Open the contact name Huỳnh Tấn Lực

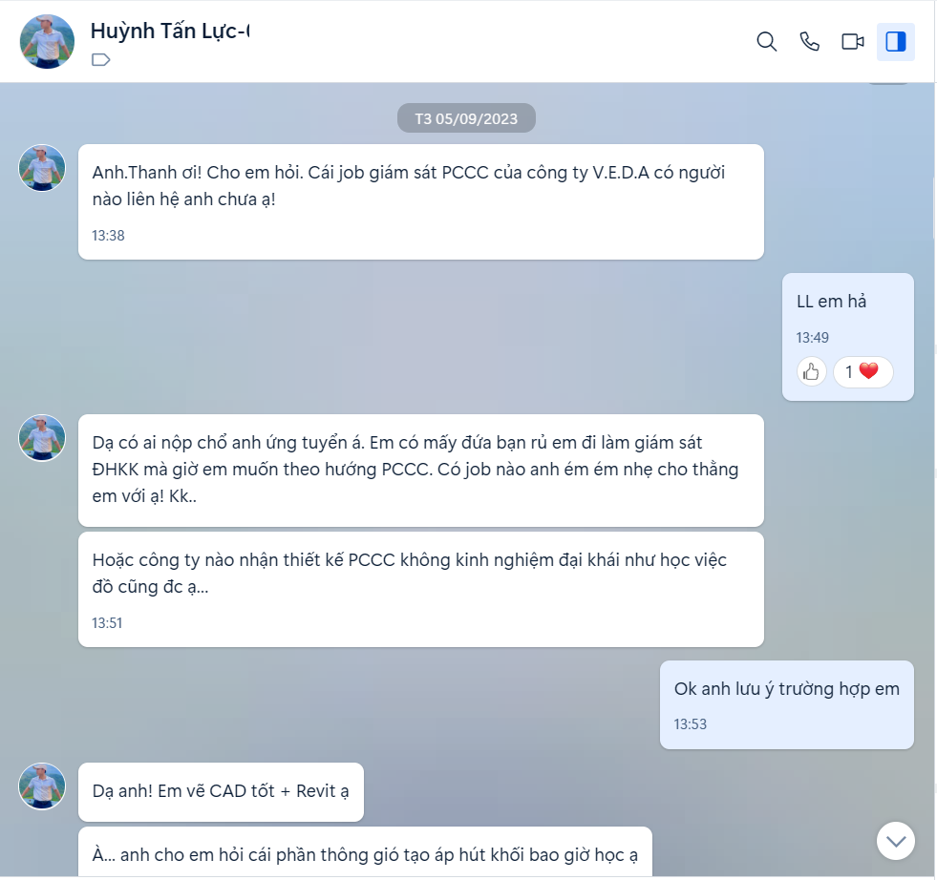coord(170,31)
